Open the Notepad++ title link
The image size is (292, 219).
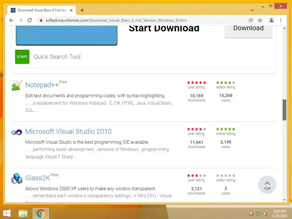coord(42,85)
